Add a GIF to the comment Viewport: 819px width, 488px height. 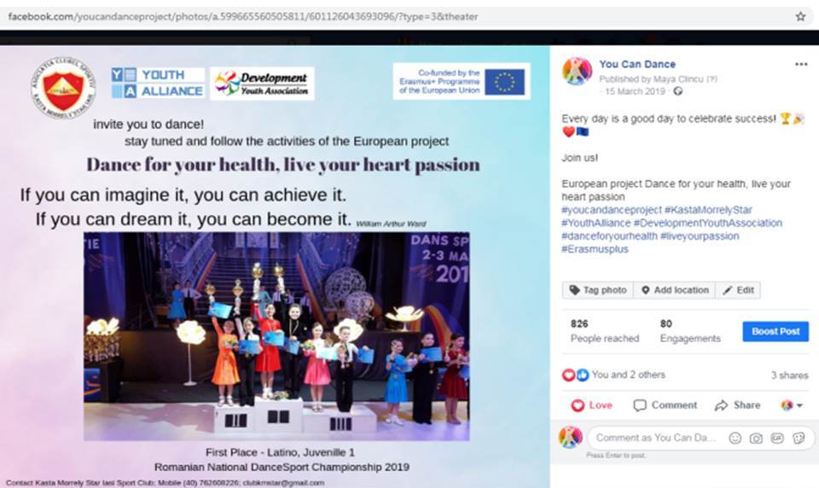pyautogui.click(x=777, y=438)
